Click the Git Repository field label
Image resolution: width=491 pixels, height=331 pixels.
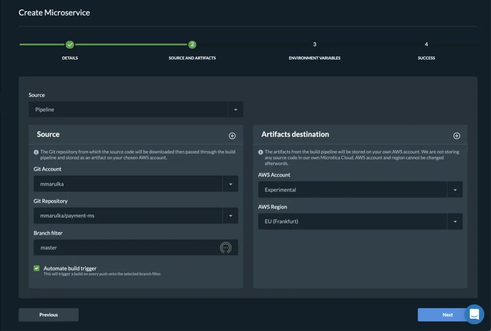(50, 201)
